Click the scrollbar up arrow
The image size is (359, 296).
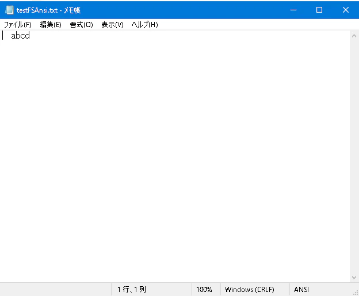click(354, 36)
